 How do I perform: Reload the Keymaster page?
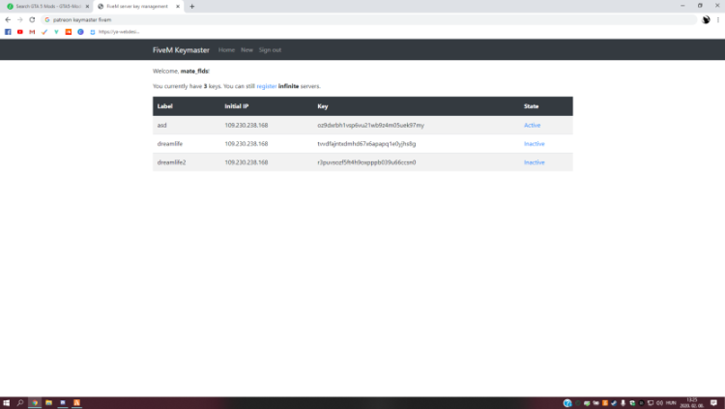tap(32, 20)
